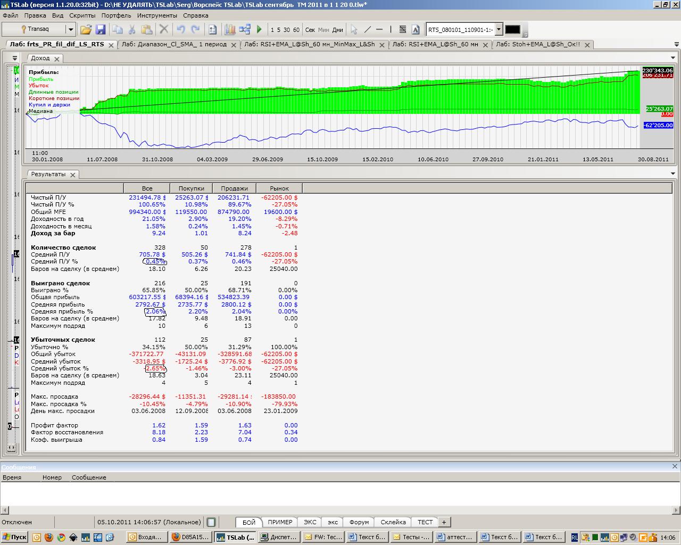681x545 pixels.
Task: Open the Transaq provider dropdown arrow
Action: 70,30
